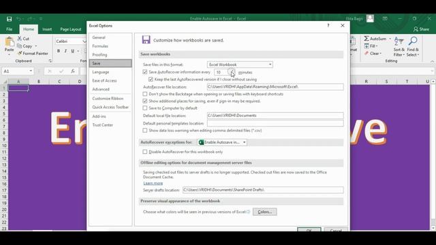The height and width of the screenshot is (245, 436).
Task: Enable Don't show the Backstage checkbox
Action: (145, 94)
